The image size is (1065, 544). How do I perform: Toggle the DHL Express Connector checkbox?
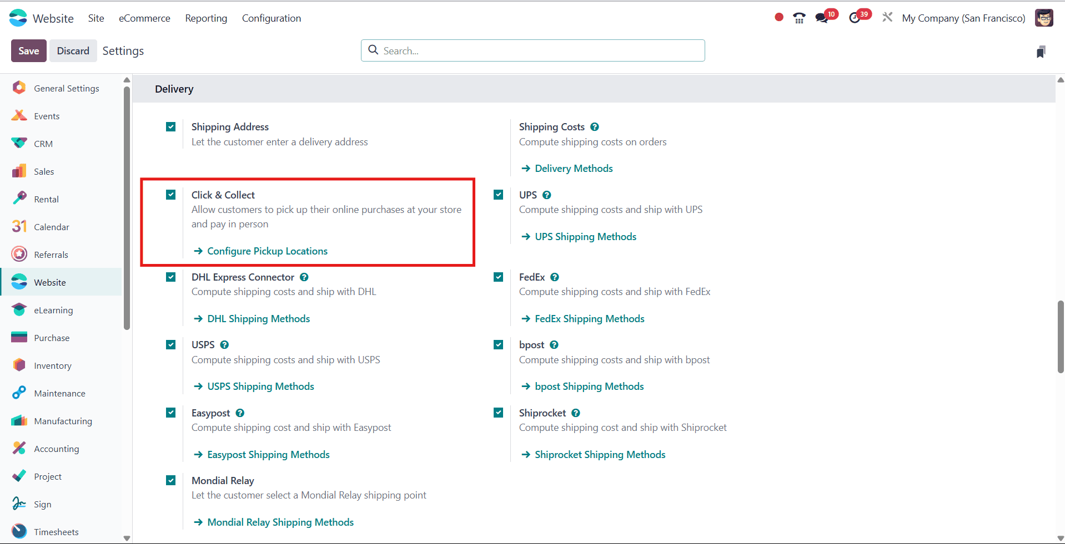point(171,277)
